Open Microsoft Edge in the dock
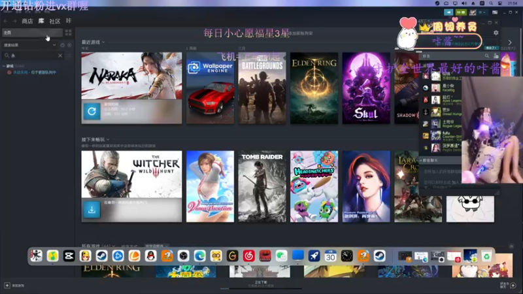The image size is (523, 294). (x=200, y=256)
